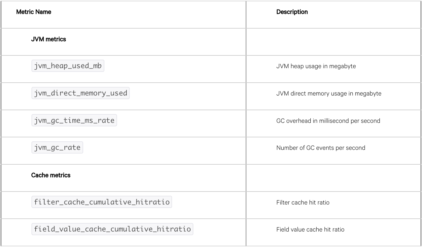Click the Filter cache hit ratio description
The width and height of the screenshot is (422, 247).
(302, 203)
